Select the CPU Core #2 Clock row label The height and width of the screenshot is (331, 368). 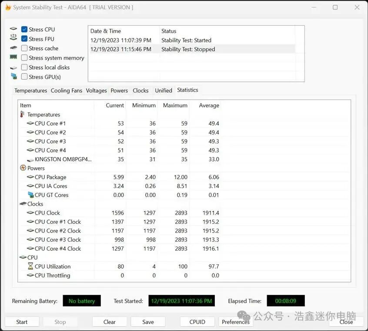point(58,231)
